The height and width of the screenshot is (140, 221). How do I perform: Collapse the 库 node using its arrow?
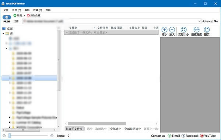3,34
